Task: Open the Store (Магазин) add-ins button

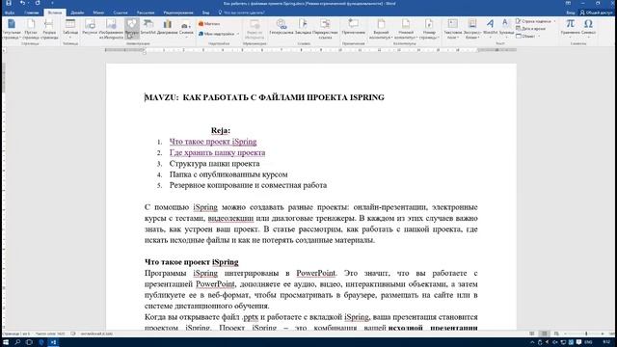Action: point(209,24)
